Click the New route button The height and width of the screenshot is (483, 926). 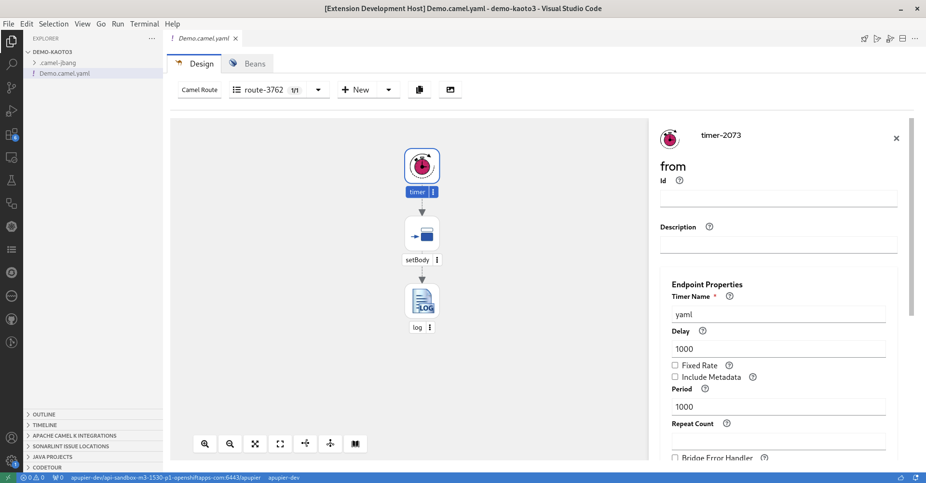tap(356, 90)
